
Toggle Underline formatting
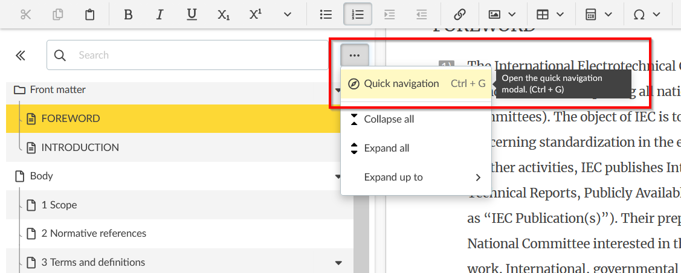pyautogui.click(x=192, y=14)
